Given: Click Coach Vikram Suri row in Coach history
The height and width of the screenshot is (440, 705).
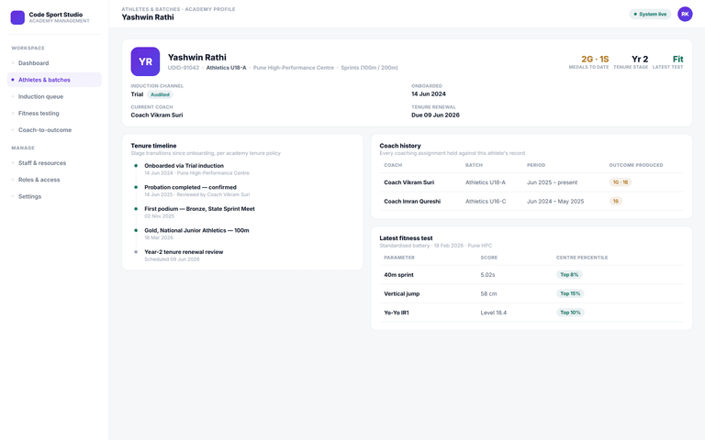Looking at the screenshot, I should [x=532, y=182].
